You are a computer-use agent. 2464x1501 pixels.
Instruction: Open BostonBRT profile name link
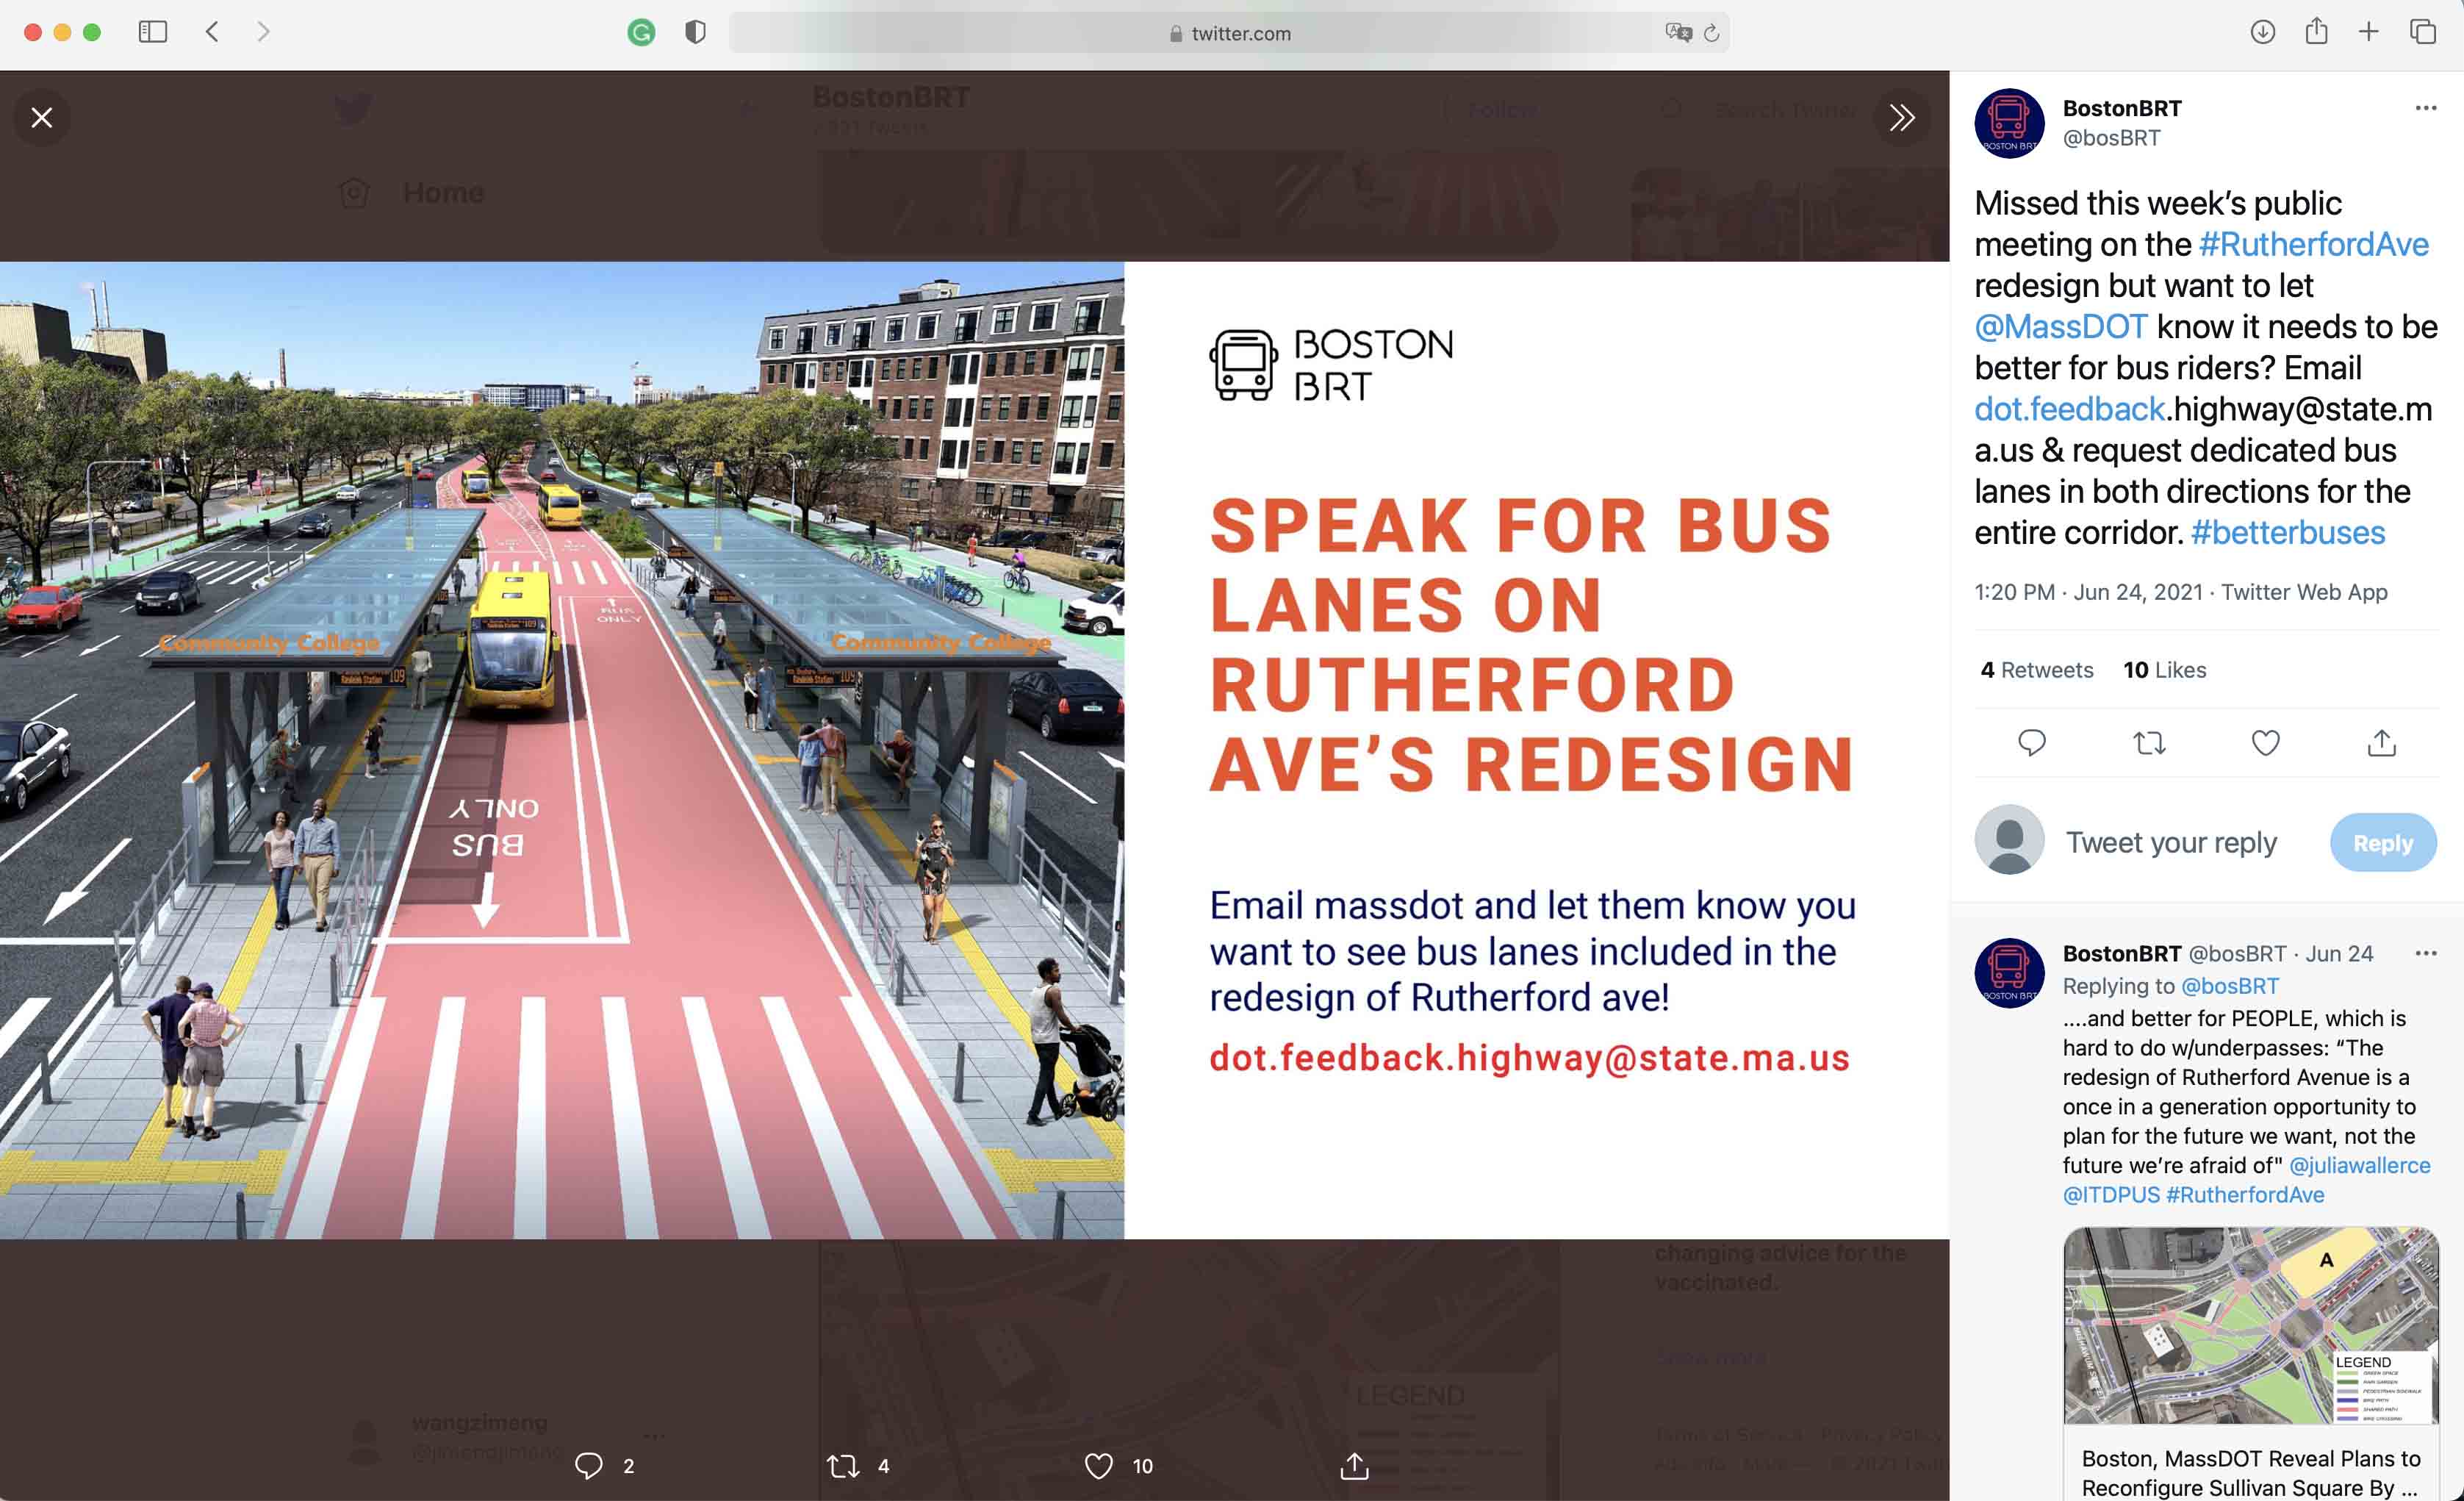click(x=2121, y=108)
